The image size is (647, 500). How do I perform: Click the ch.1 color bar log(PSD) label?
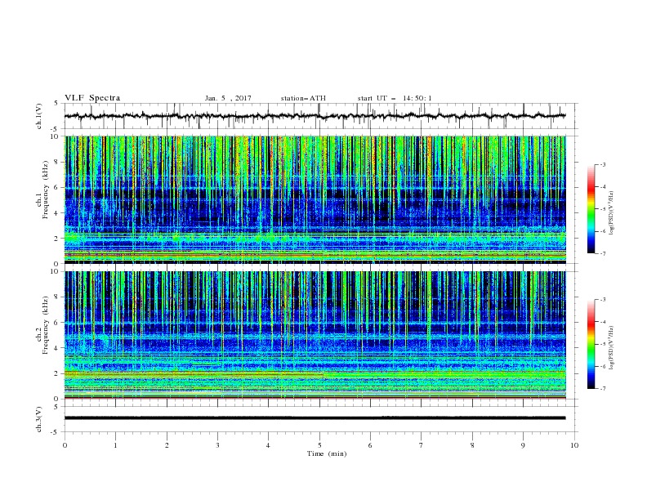coord(612,213)
